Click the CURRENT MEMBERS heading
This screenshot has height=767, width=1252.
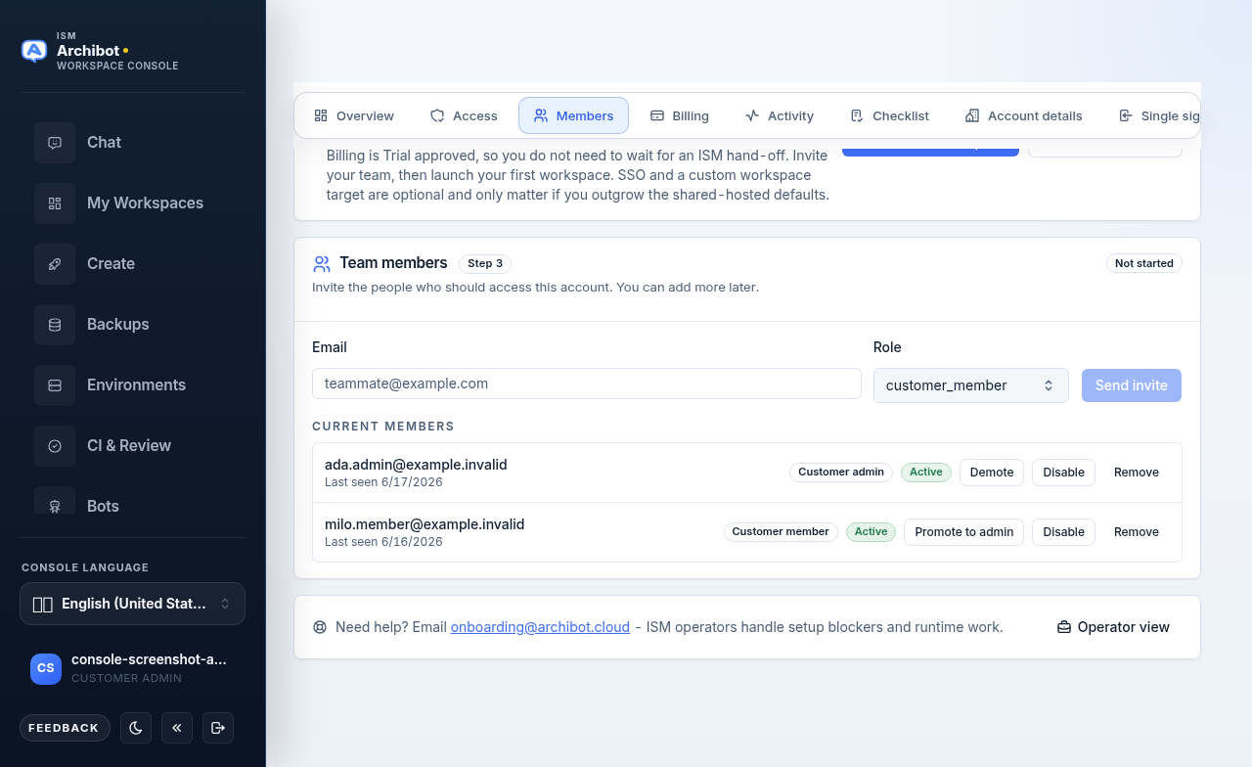point(383,427)
